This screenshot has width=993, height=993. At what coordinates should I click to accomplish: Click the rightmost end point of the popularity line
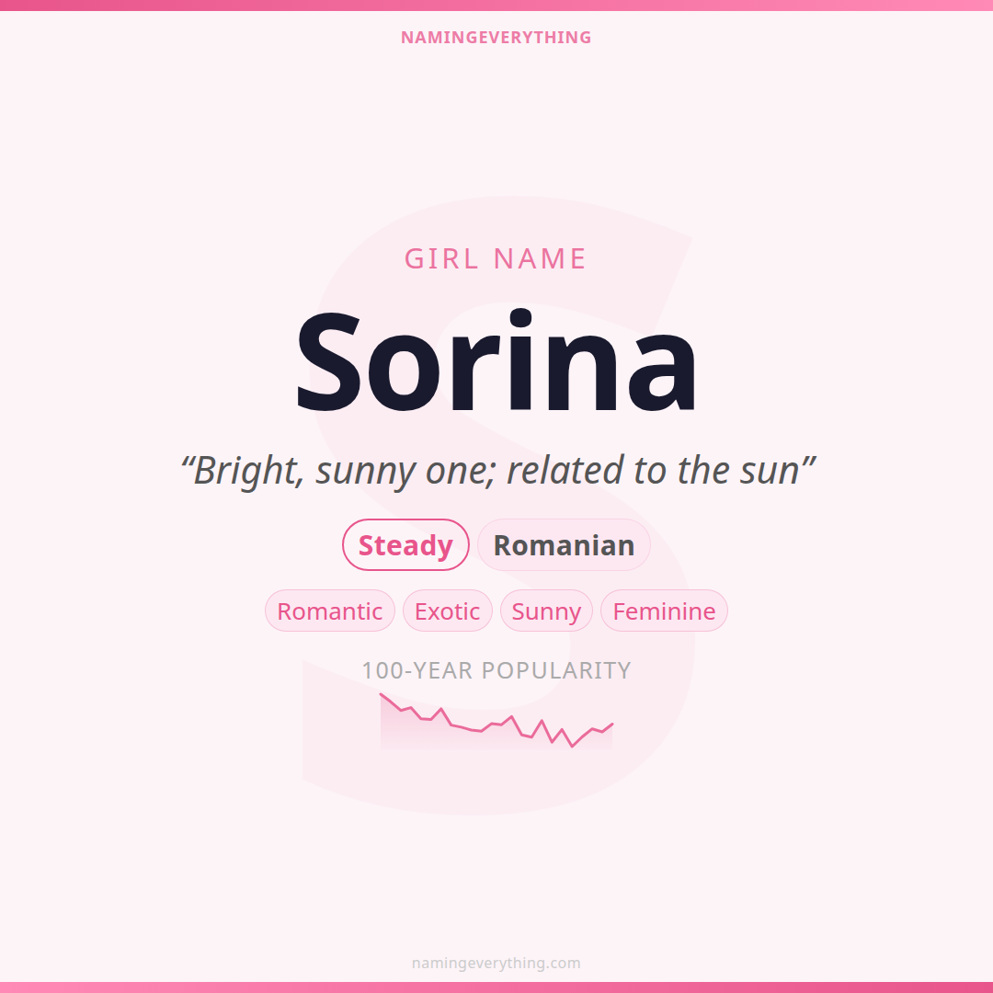coord(612,724)
